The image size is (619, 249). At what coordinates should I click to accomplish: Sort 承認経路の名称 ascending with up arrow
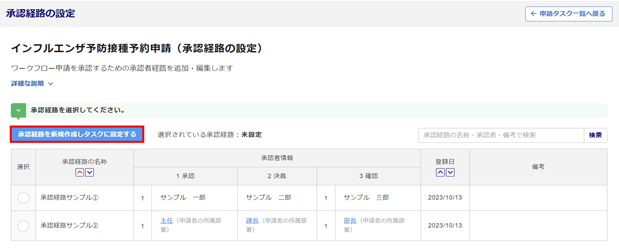point(79,172)
